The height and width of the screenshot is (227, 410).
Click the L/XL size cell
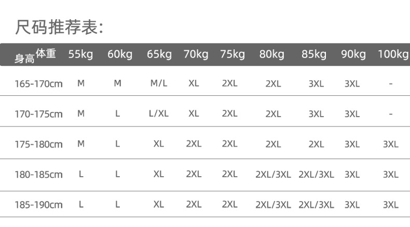point(158,113)
